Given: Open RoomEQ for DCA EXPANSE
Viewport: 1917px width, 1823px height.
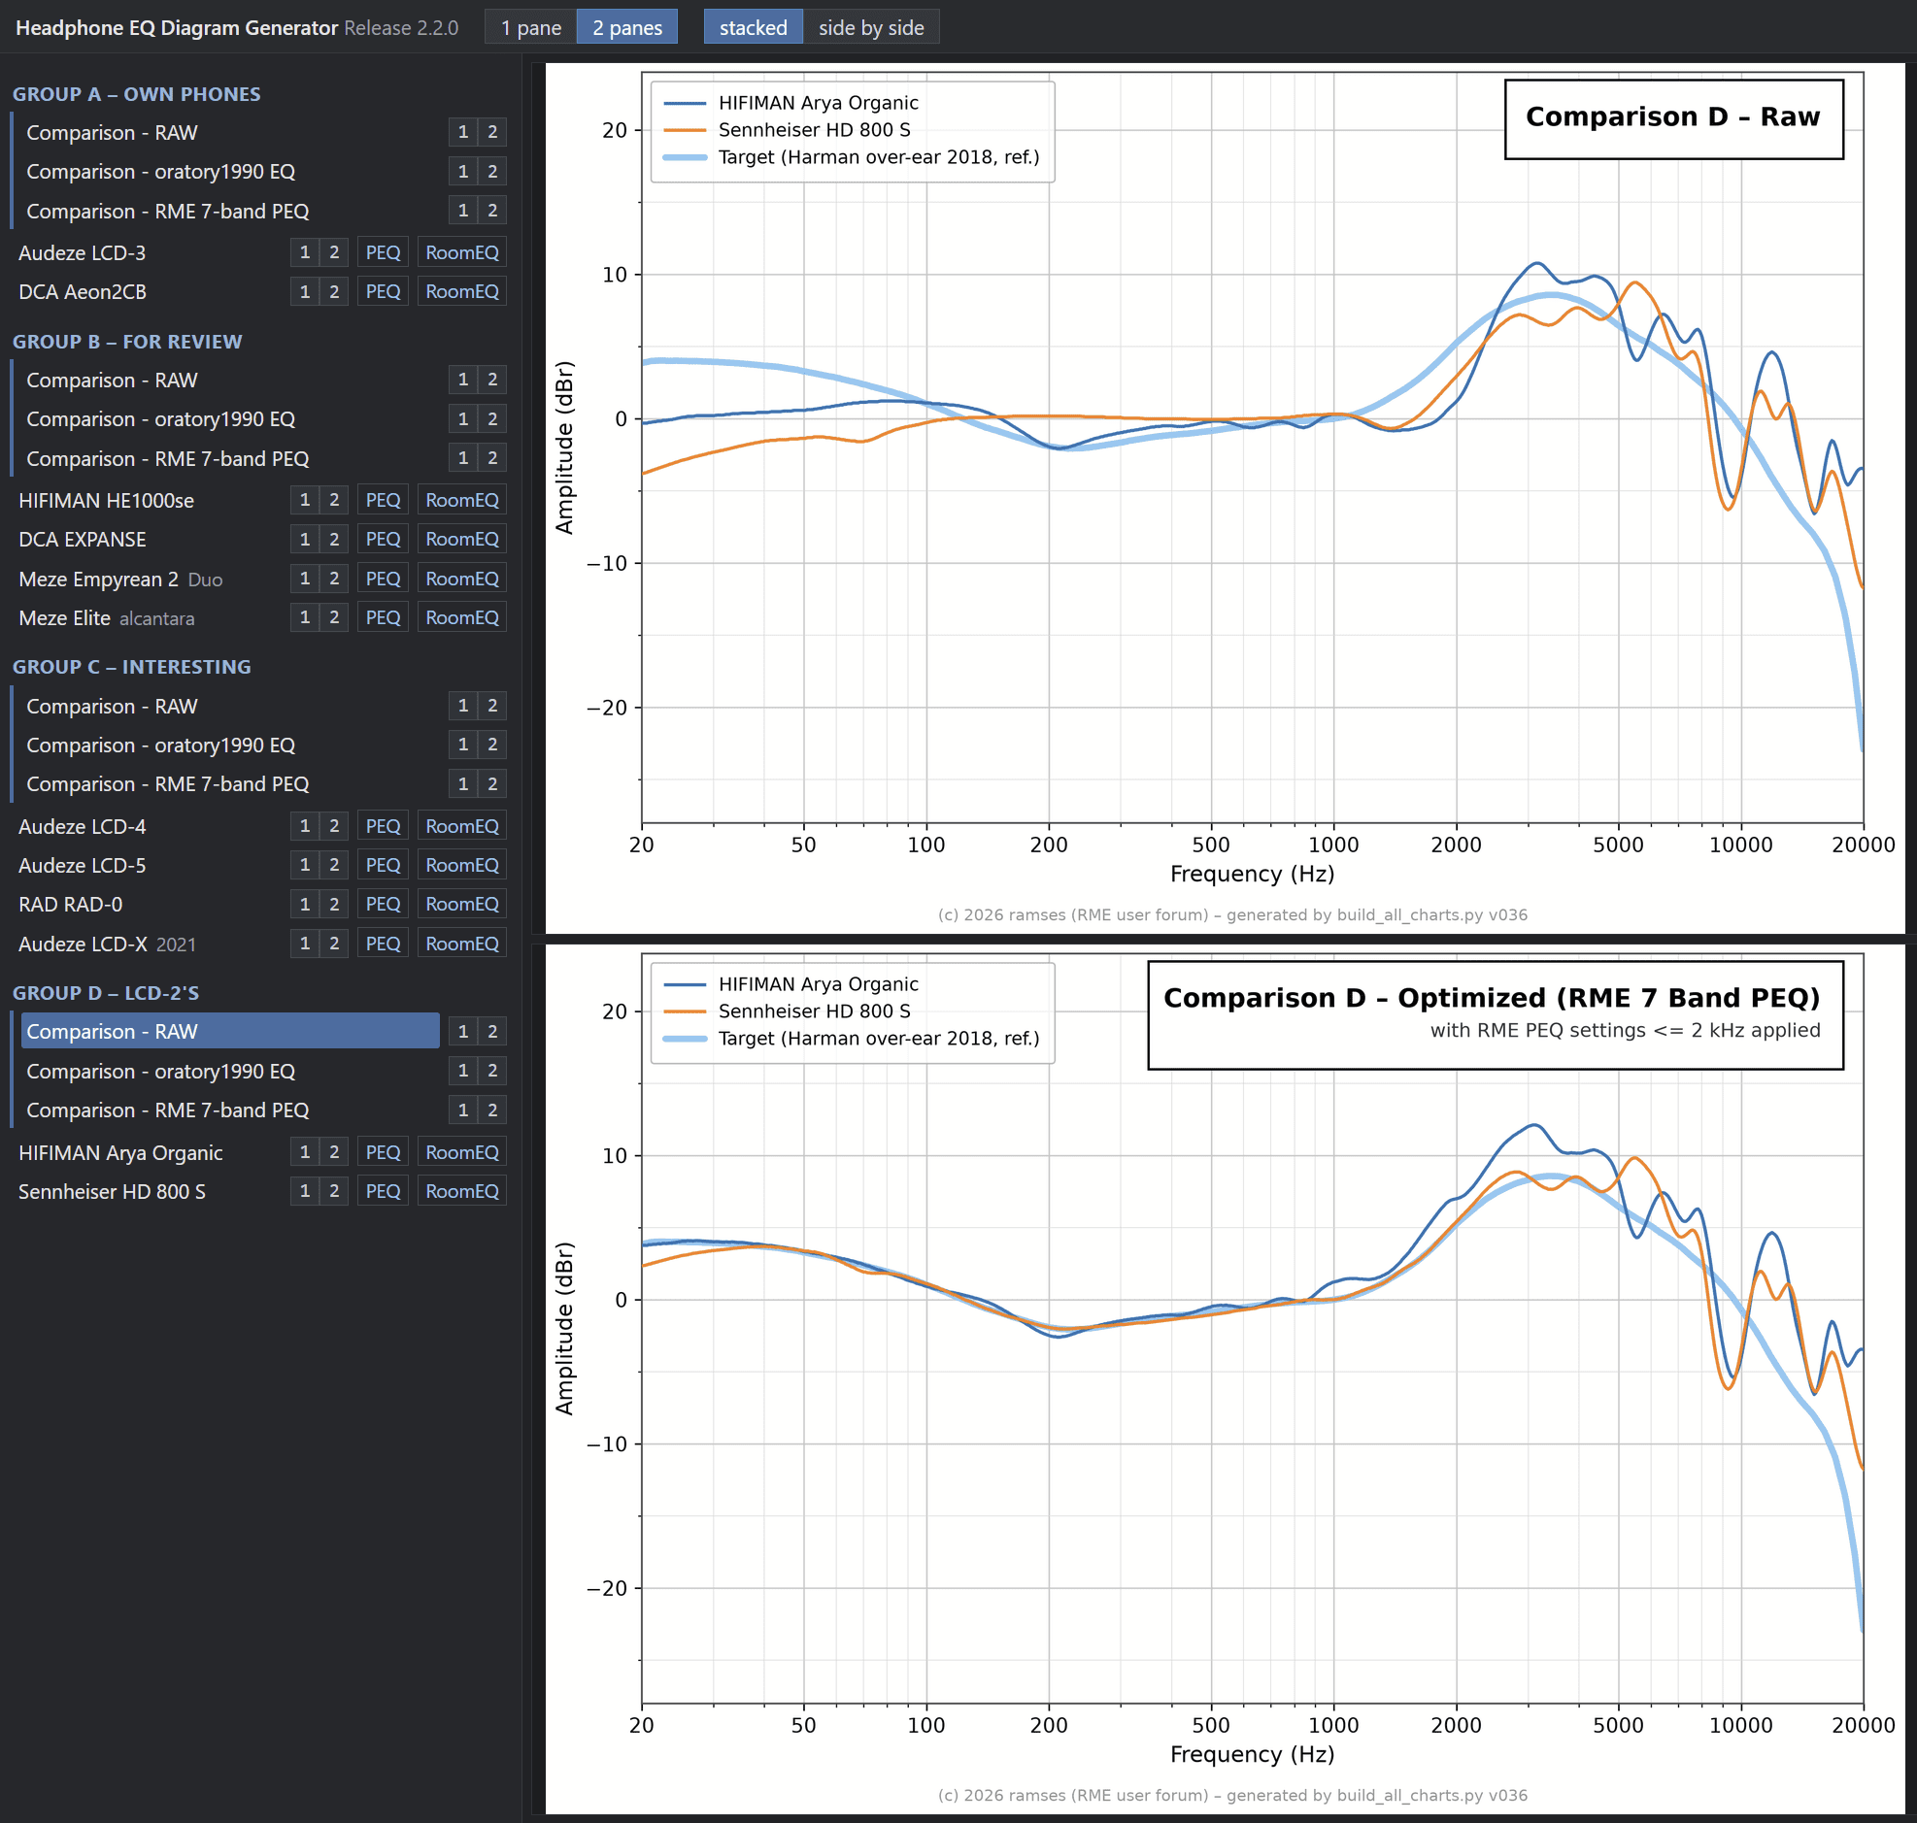Looking at the screenshot, I should [x=461, y=540].
